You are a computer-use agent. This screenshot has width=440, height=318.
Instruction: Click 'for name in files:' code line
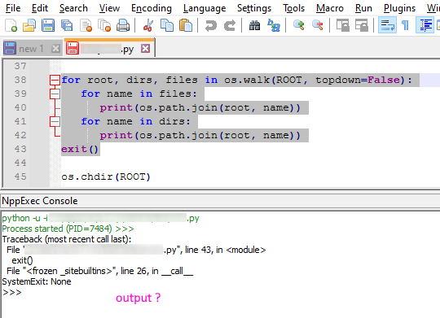pos(139,94)
